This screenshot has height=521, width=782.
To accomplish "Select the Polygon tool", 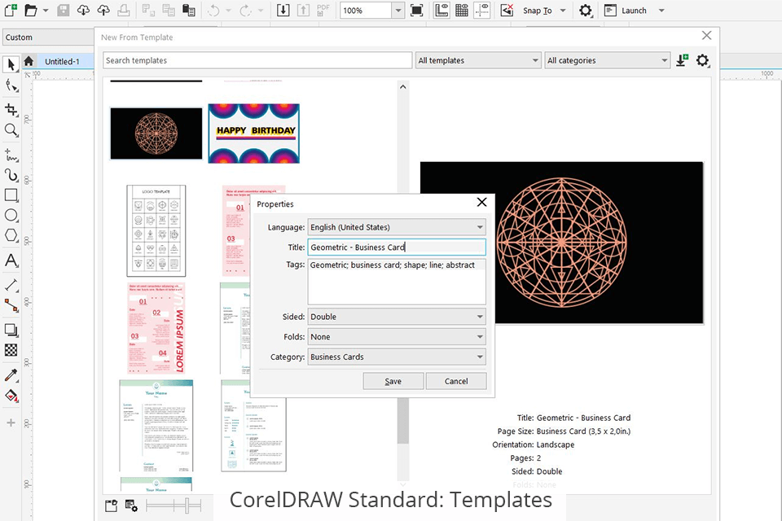I will (11, 235).
